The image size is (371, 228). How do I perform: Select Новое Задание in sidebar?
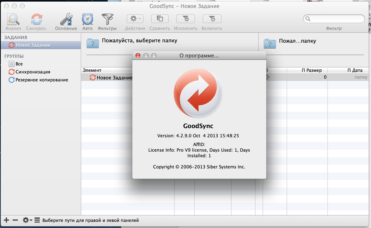click(33, 45)
